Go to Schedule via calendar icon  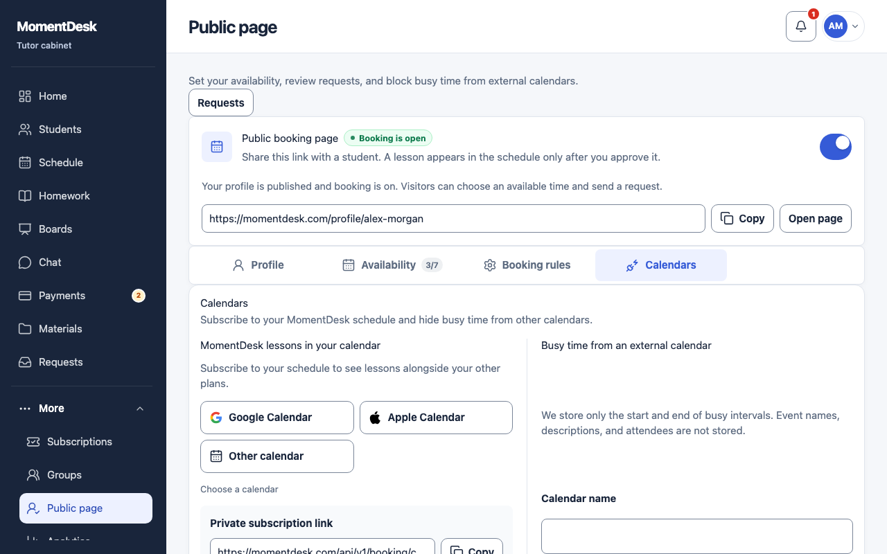tap(25, 163)
